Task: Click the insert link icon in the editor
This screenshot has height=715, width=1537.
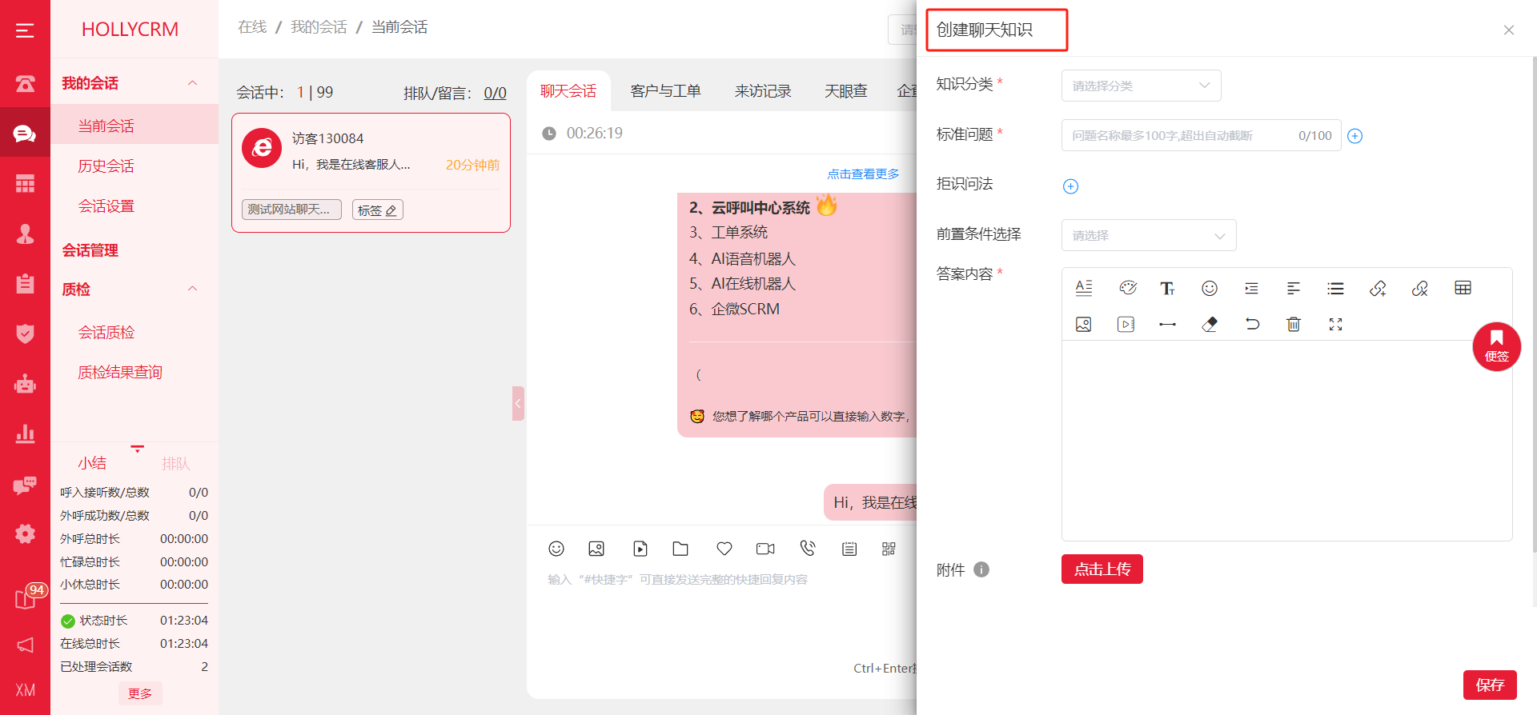Action: tap(1378, 288)
